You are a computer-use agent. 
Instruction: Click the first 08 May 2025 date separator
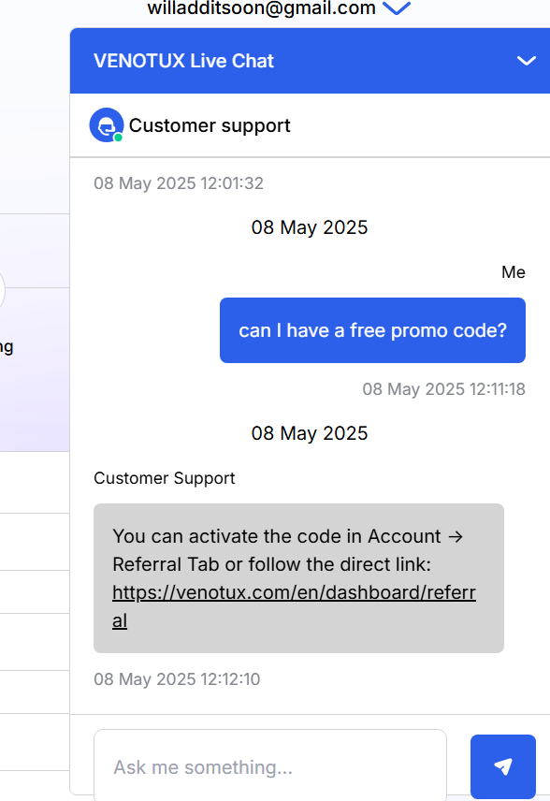[x=310, y=227]
